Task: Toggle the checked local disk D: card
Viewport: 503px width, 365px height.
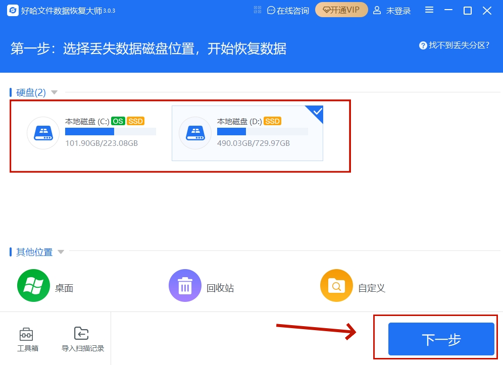Action: tap(247, 133)
